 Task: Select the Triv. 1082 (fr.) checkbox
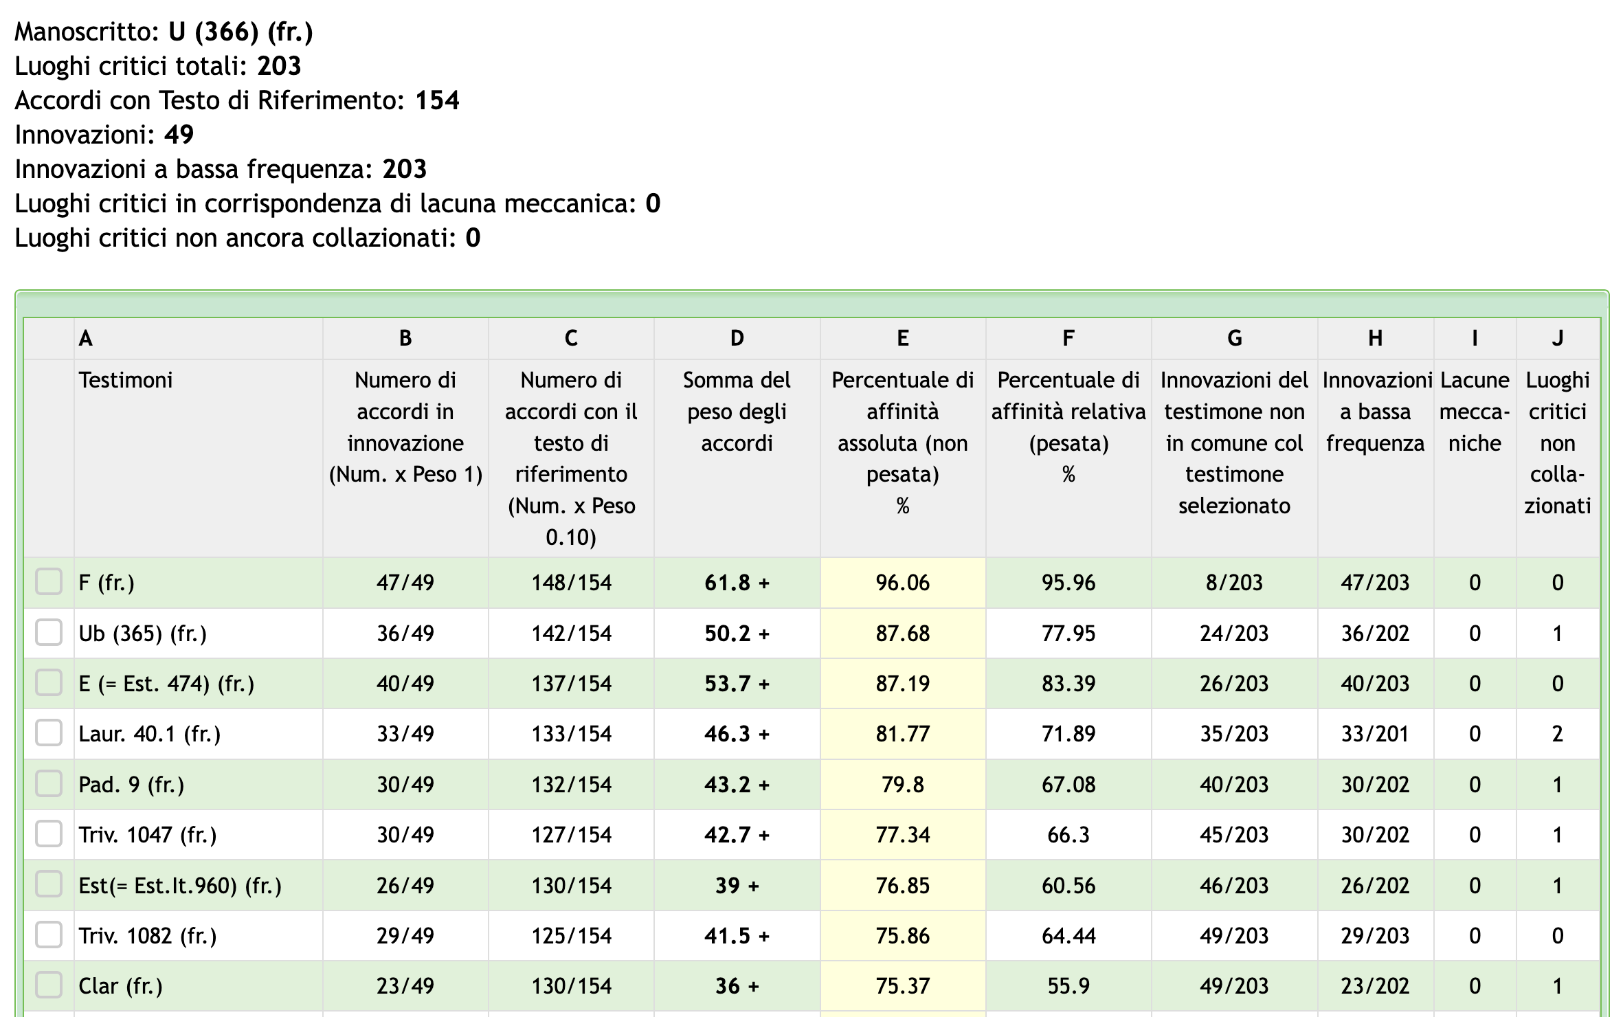pos(49,935)
